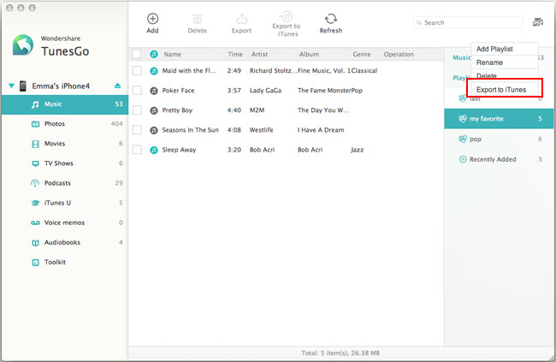Viewport: 556px width, 362px height.
Task: Click the music note icon for Pretty Boy
Action: (x=154, y=110)
